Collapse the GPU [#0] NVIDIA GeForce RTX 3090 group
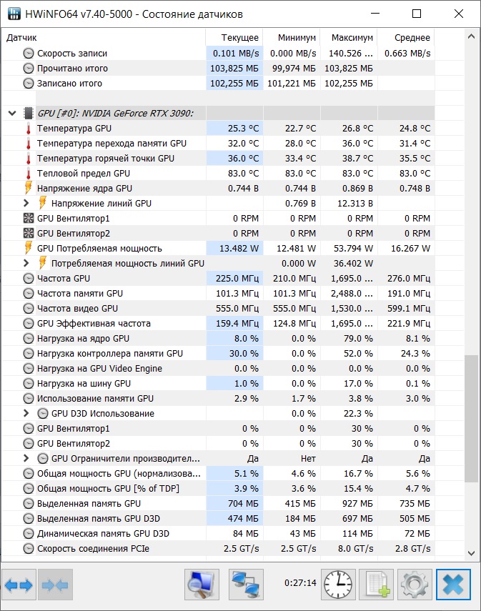The height and width of the screenshot is (611, 481). [12, 113]
